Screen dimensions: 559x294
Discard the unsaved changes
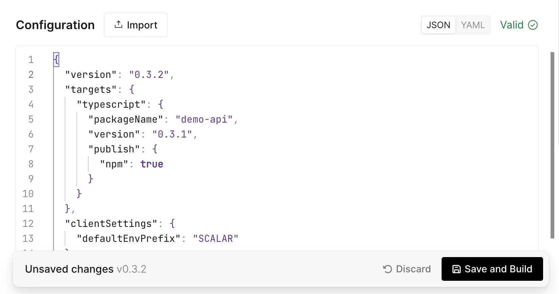click(407, 269)
